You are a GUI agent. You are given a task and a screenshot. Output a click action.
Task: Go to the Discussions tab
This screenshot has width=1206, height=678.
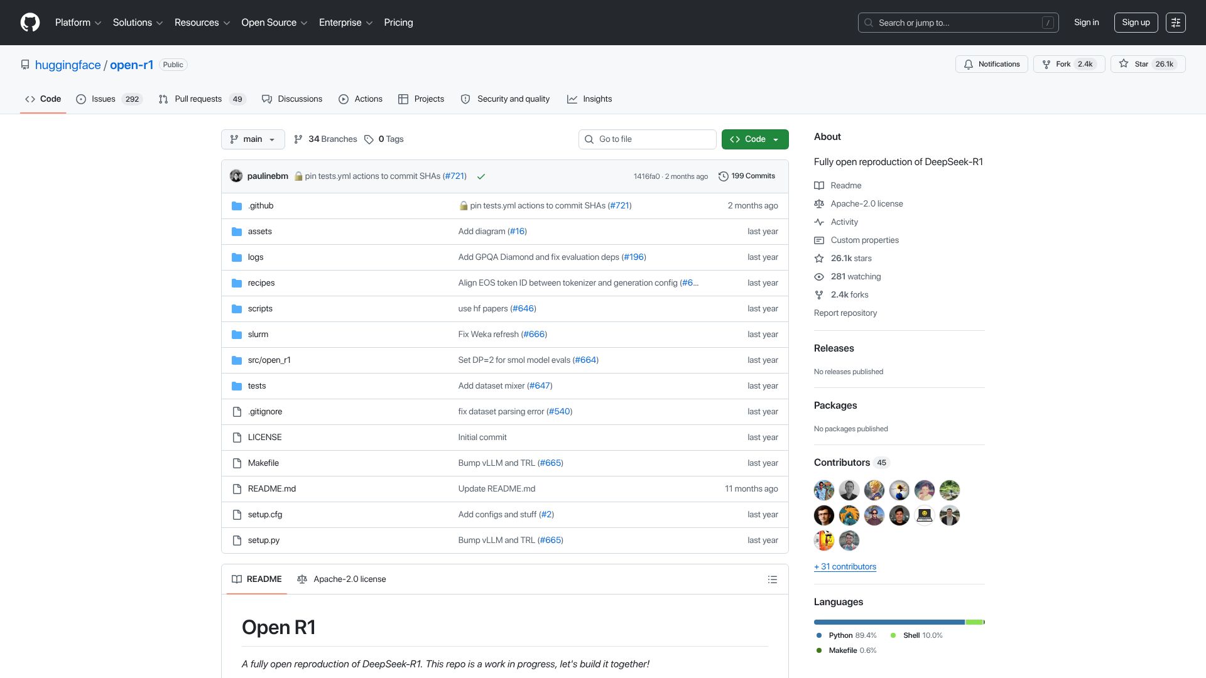292,99
